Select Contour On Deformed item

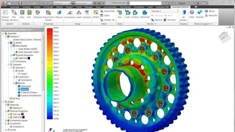tap(31, 95)
